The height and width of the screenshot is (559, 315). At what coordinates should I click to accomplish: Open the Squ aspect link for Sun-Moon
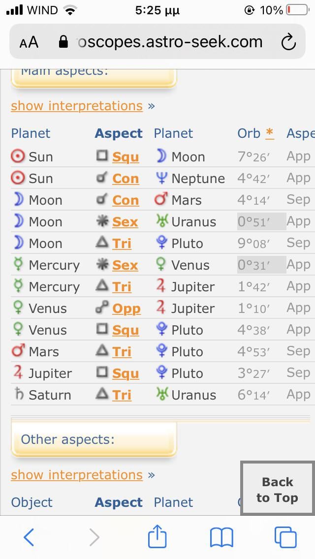[126, 156]
